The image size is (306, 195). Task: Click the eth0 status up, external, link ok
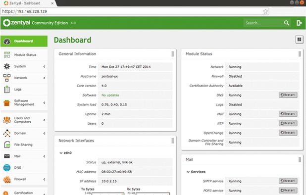(x=117, y=162)
